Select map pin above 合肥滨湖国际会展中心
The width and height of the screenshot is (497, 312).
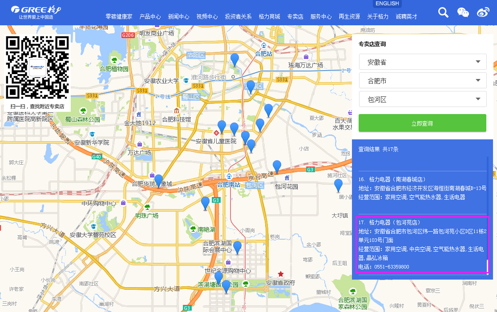click(237, 248)
